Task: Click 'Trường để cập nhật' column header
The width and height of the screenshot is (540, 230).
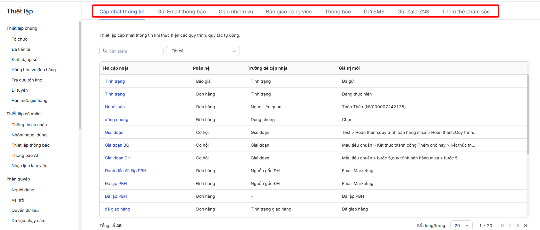Action: point(267,68)
